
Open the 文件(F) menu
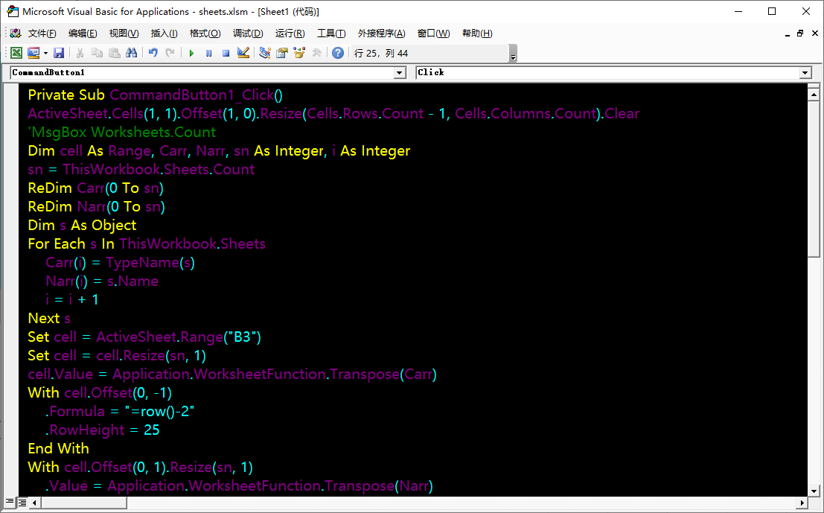point(42,34)
